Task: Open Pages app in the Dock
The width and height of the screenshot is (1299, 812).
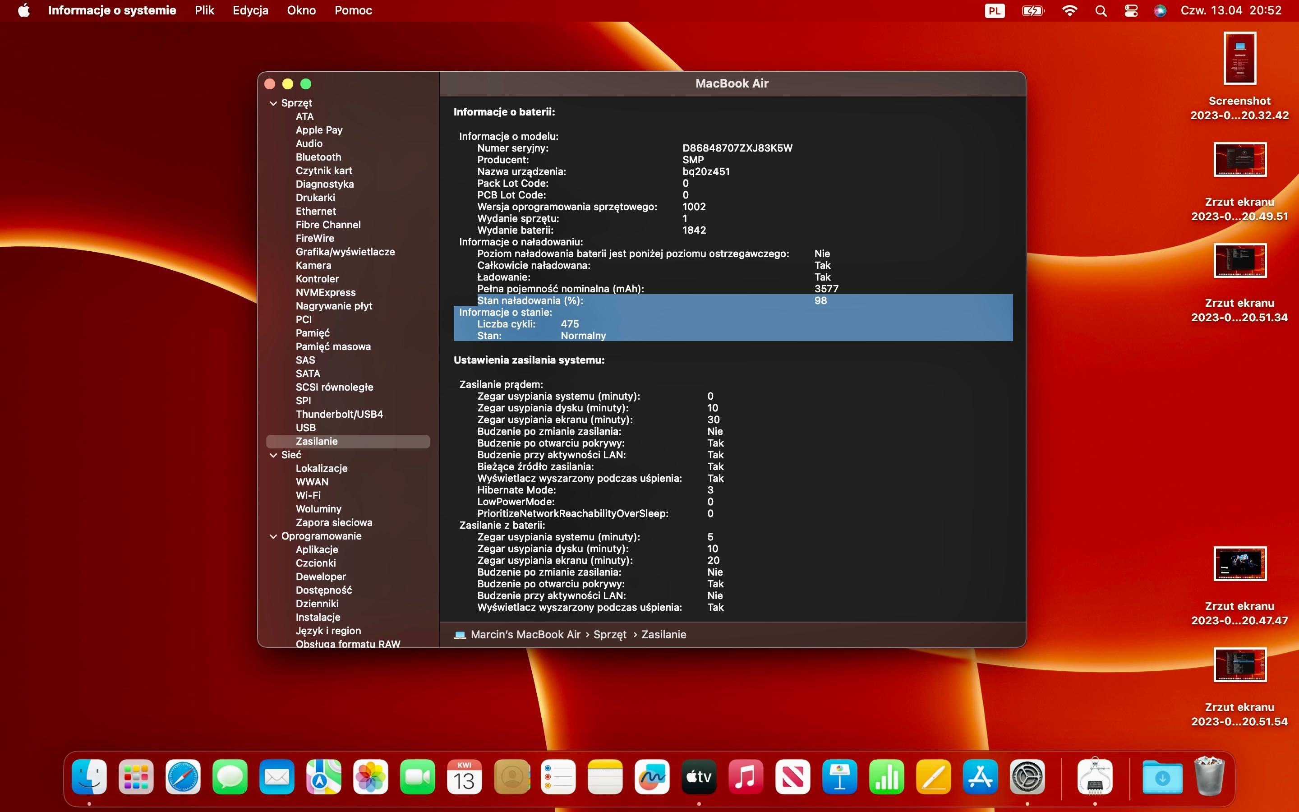Action: coord(934,776)
